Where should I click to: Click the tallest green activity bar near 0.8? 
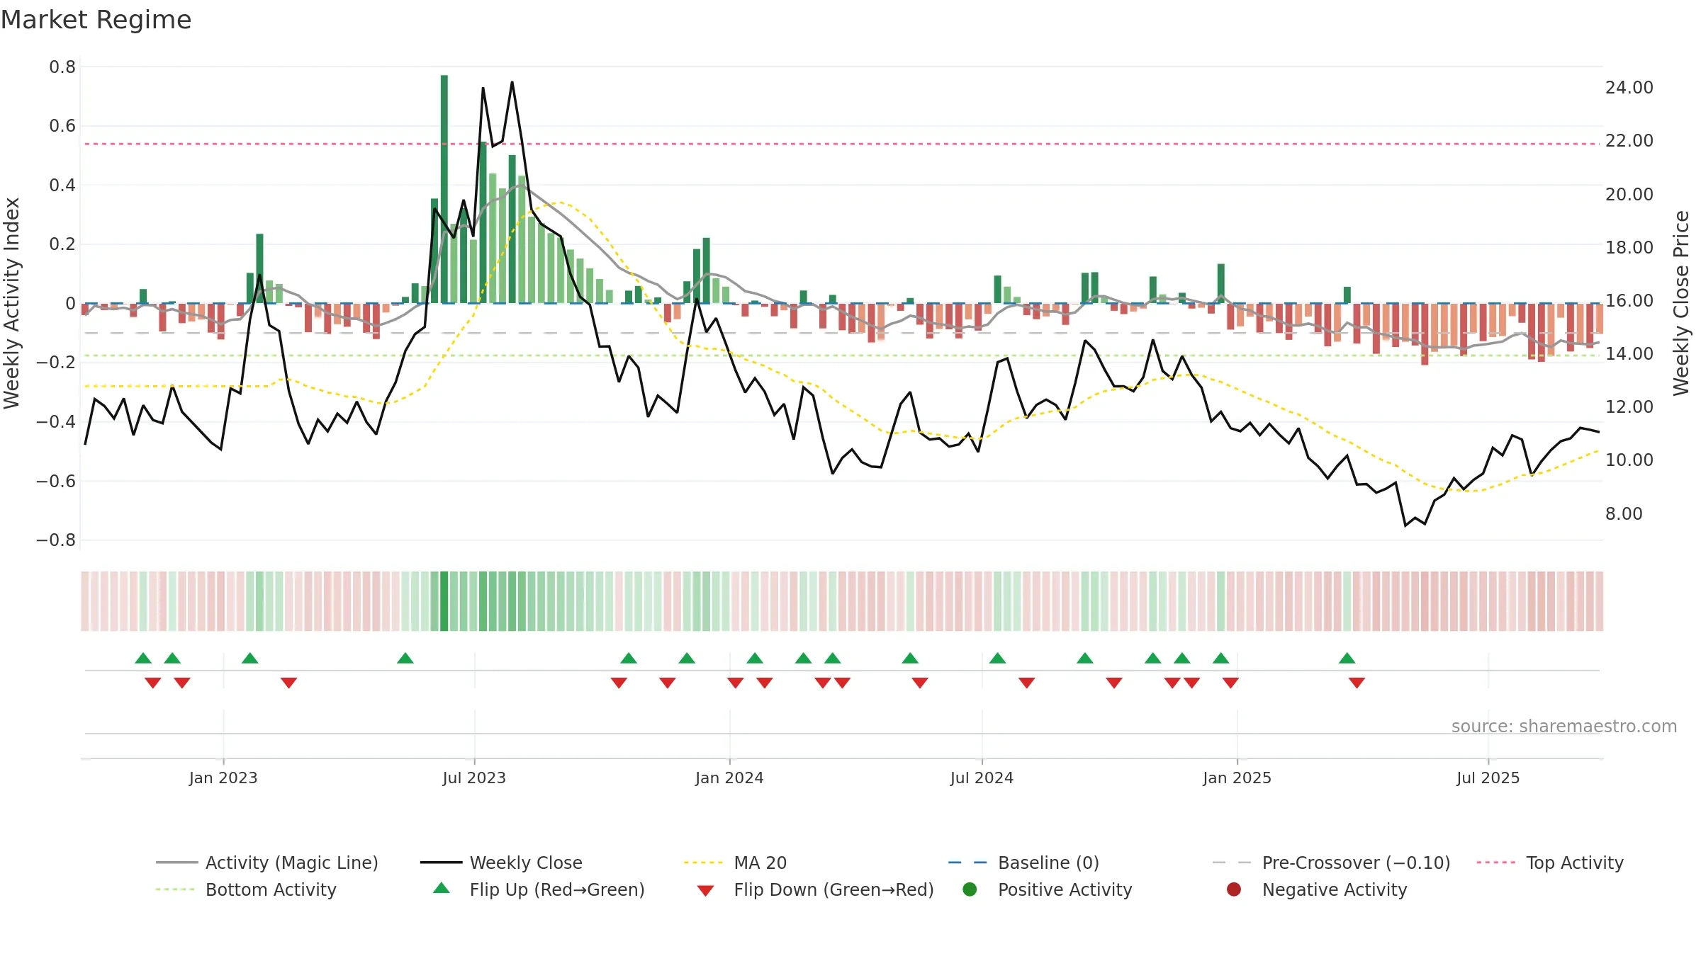(444, 189)
